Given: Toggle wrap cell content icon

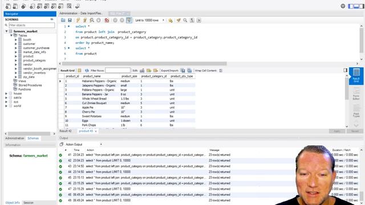Looking at the screenshot, I should click(x=221, y=71).
